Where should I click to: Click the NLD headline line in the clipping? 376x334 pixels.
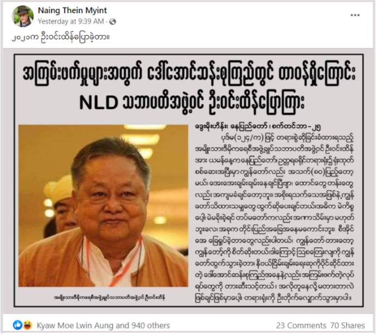point(192,102)
